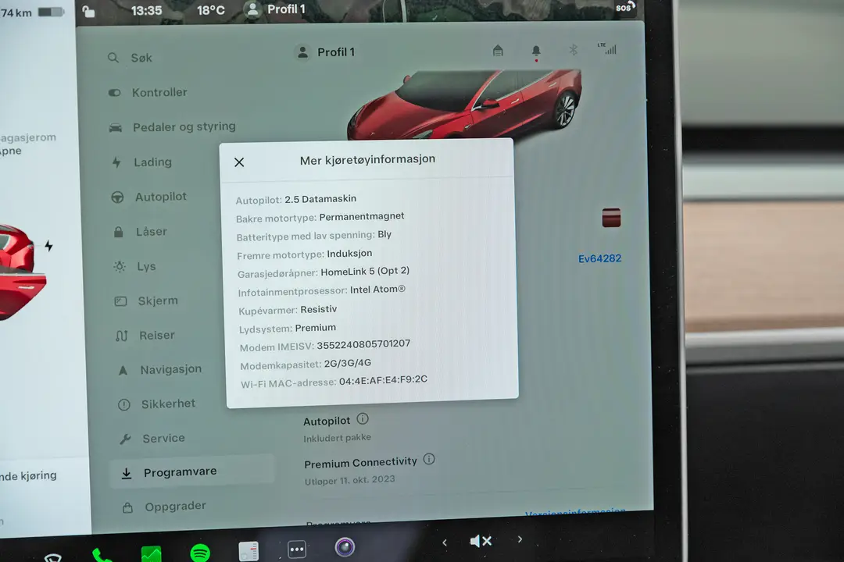
Task: Tap the battery level indicator
Action: pyautogui.click(x=51, y=11)
